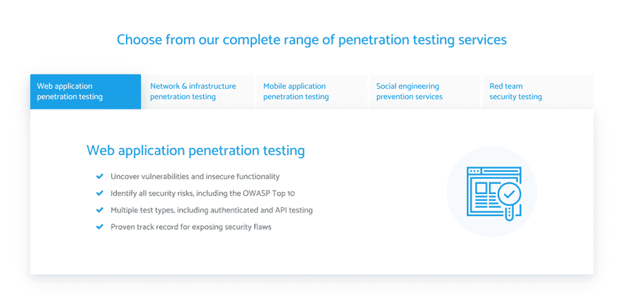Click the checkmark beside "Multiple test types"

pyautogui.click(x=100, y=210)
